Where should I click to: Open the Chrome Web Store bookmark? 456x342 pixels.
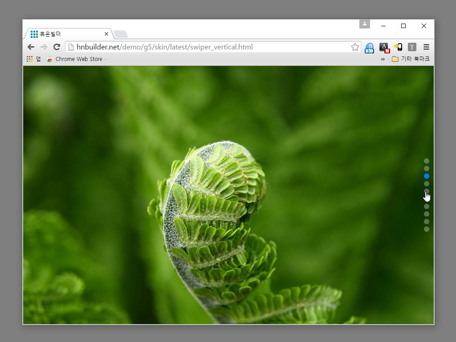click(75, 59)
